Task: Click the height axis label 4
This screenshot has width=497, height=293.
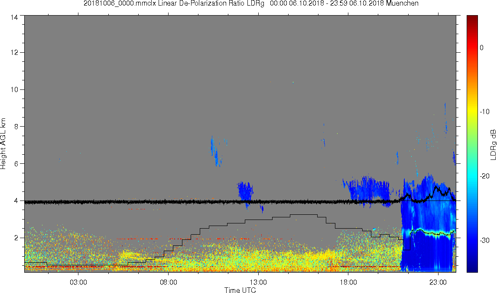Action: coord(16,201)
